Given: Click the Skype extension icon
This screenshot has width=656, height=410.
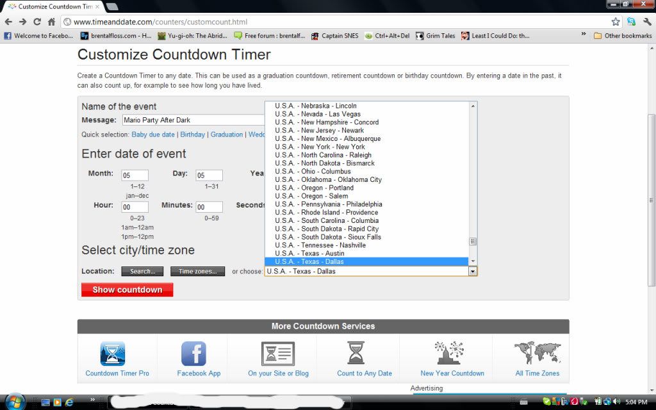Looking at the screenshot, I should 631,22.
